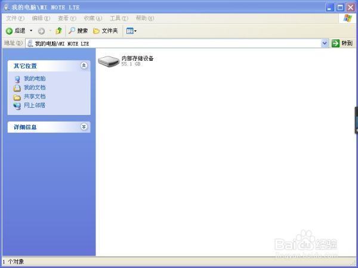Open the Favorites menu

tap(92, 18)
